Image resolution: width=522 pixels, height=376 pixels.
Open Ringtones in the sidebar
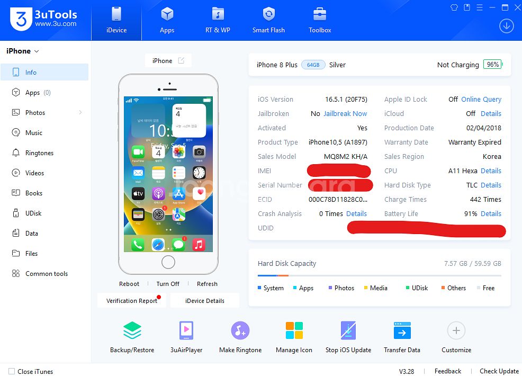[x=44, y=153]
